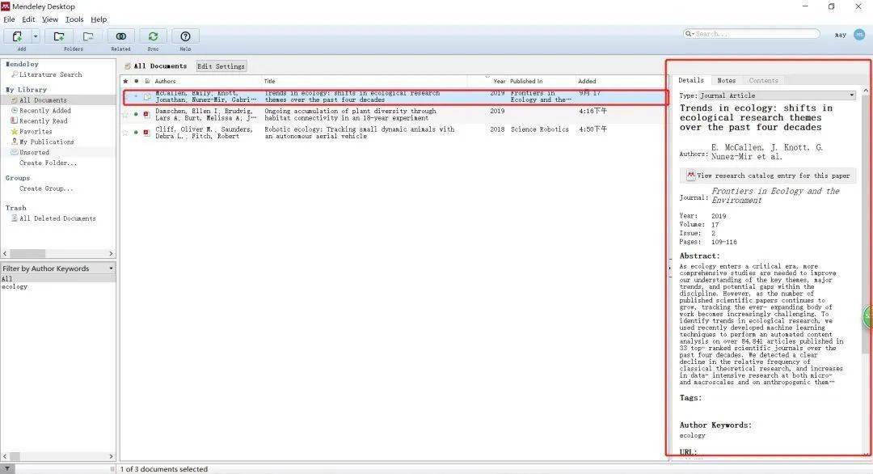873x474 pixels.
Task: Toggle favorite star for Cliff document
Action: coord(125,133)
